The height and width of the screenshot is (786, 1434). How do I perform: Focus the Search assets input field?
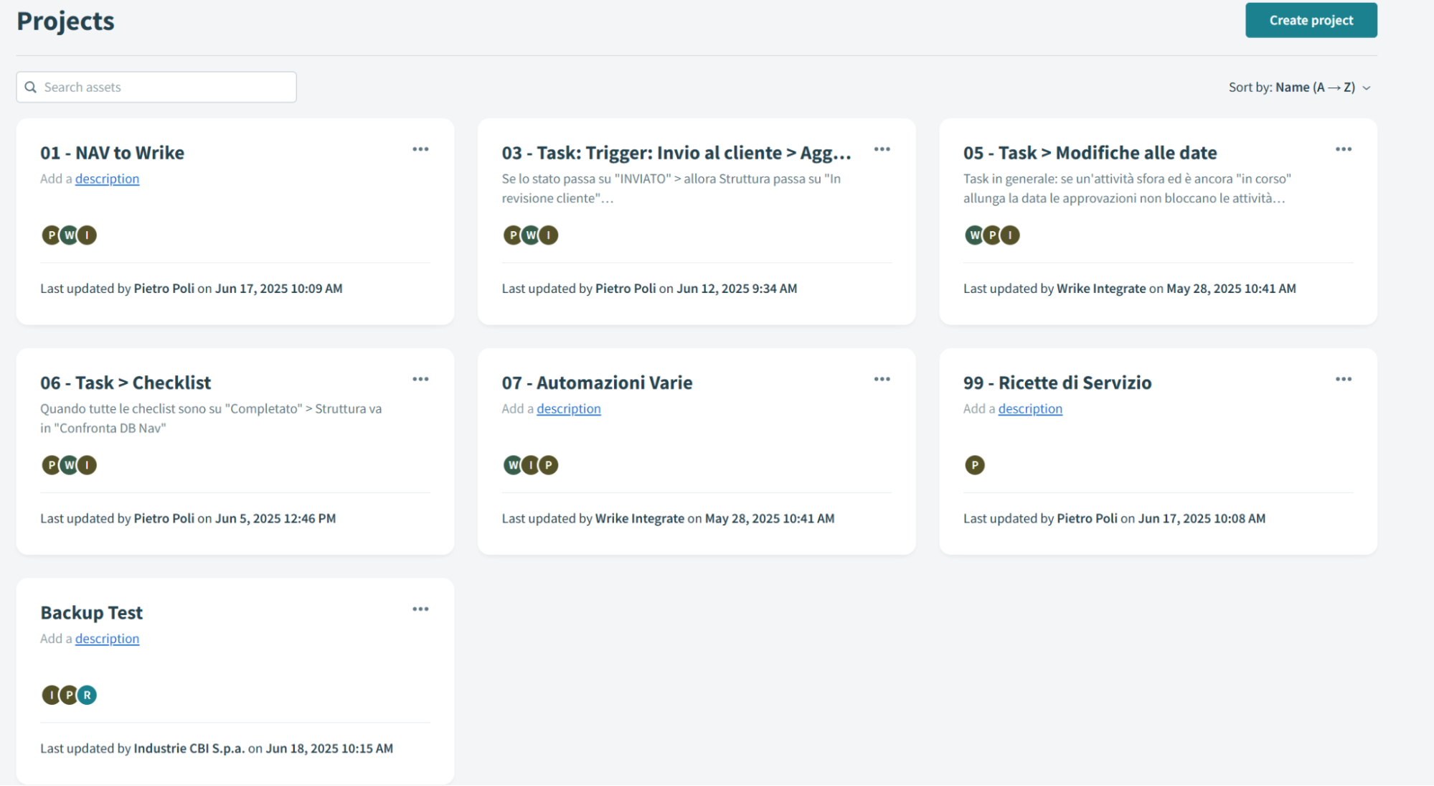click(x=156, y=87)
